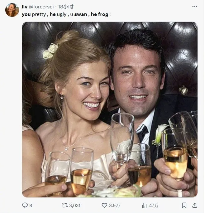
Task: Open the three-dot more options menu
Action: (x=195, y=7)
